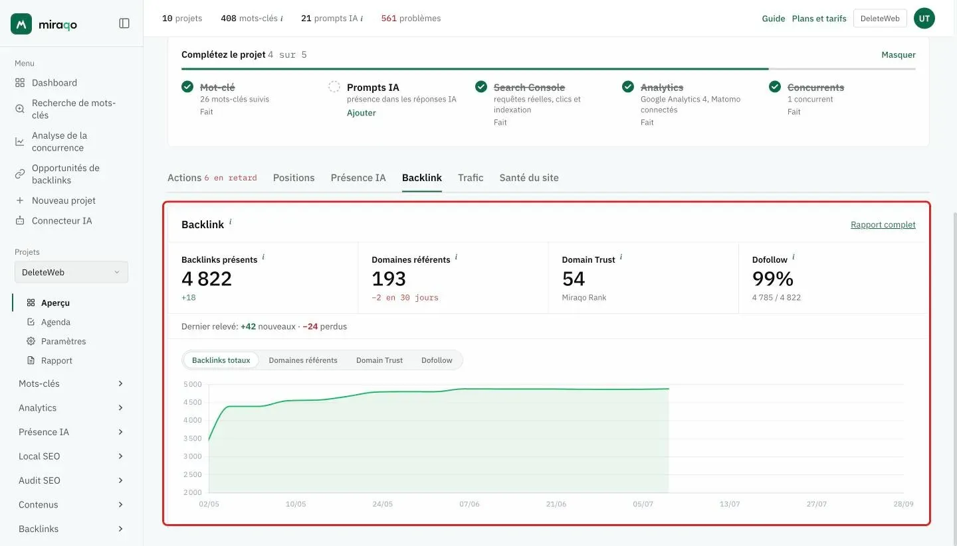Click the "+42 nouveaux" text
This screenshot has width=957, height=546.
tap(268, 326)
